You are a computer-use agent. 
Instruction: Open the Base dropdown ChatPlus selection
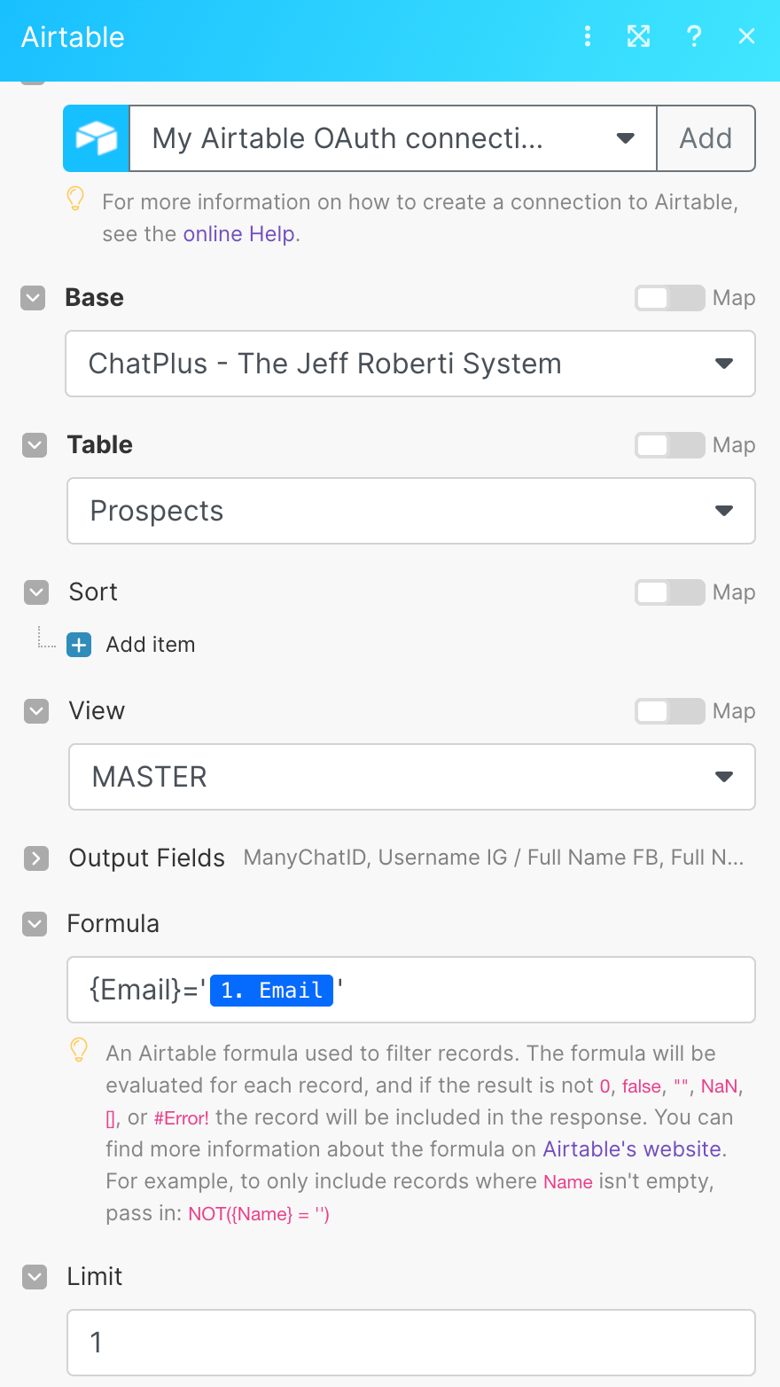tap(410, 364)
